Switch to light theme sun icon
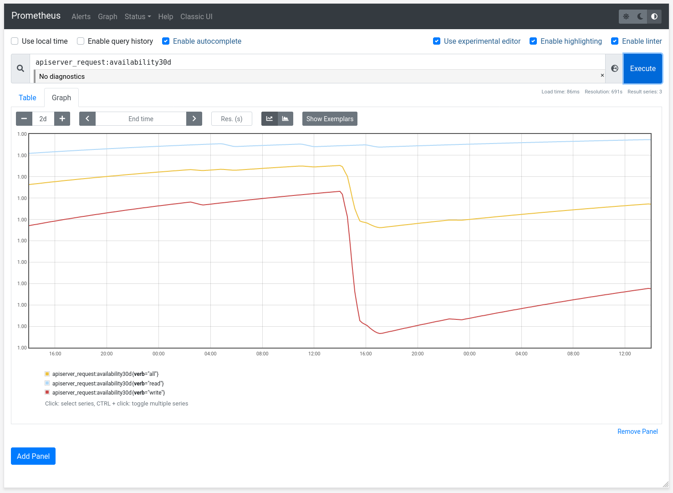The width and height of the screenshot is (673, 493). [x=626, y=16]
